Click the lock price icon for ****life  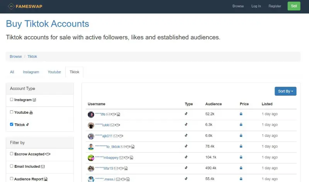tap(241, 114)
